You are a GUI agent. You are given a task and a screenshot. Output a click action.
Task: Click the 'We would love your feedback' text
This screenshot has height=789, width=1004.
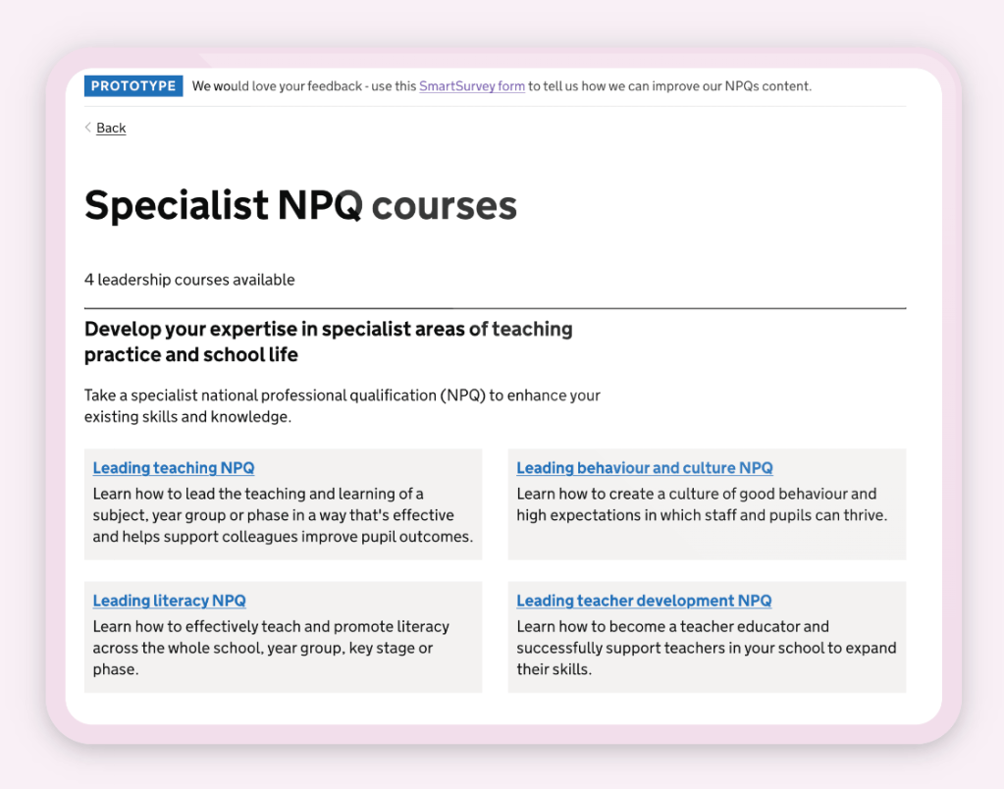[x=304, y=86]
